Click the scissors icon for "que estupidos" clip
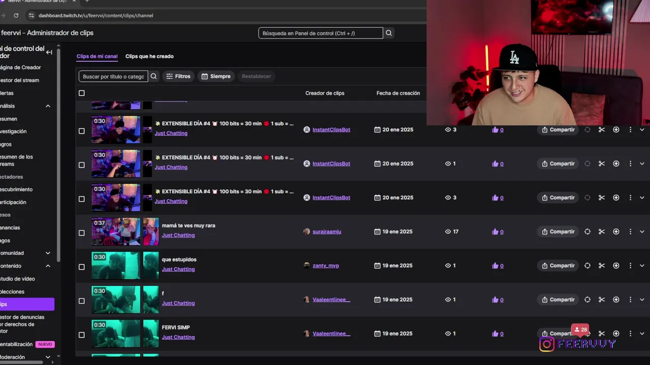This screenshot has height=365, width=650. (x=602, y=266)
